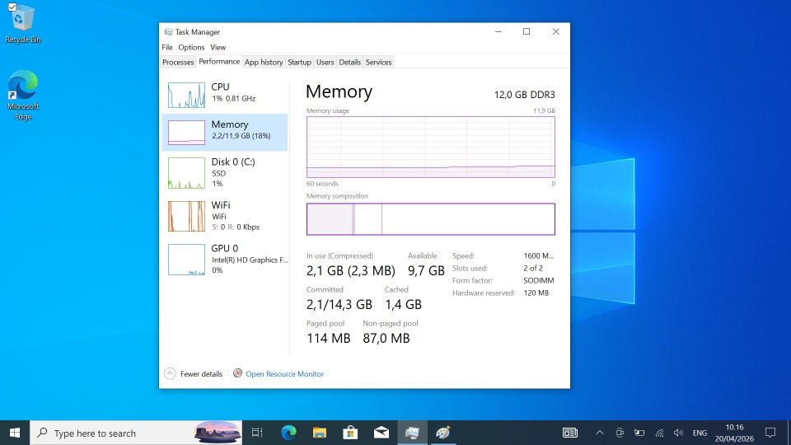Open Resource Monitor link
This screenshot has height=445, width=791.
284,374
